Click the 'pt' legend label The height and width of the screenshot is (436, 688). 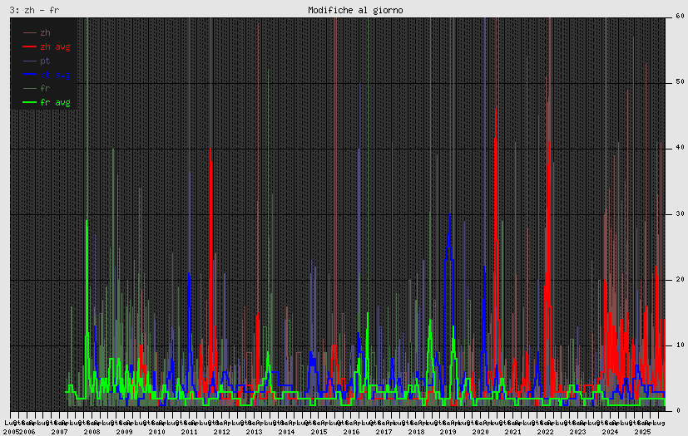click(x=45, y=61)
